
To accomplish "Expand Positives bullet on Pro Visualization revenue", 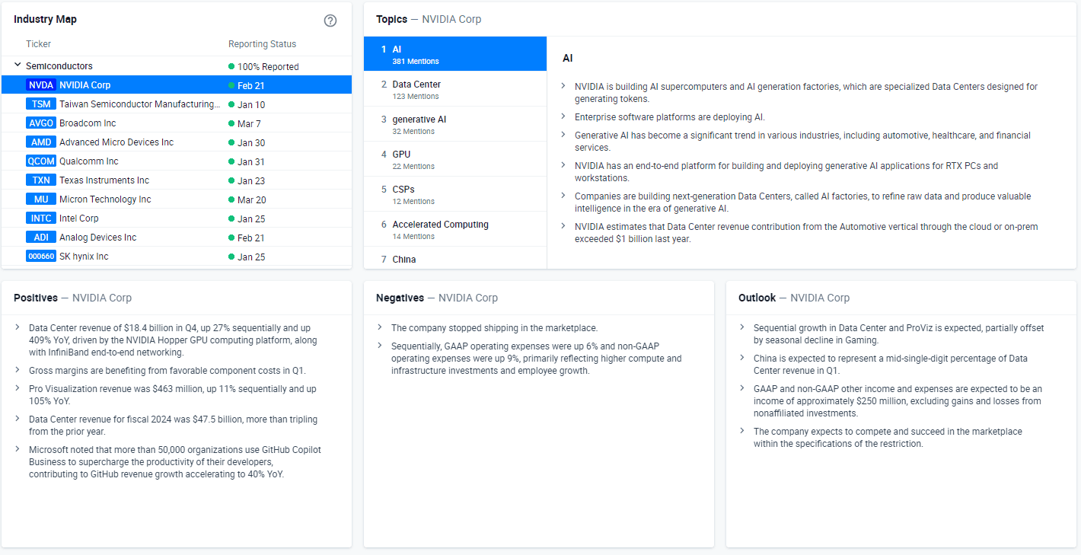I will [x=18, y=388].
